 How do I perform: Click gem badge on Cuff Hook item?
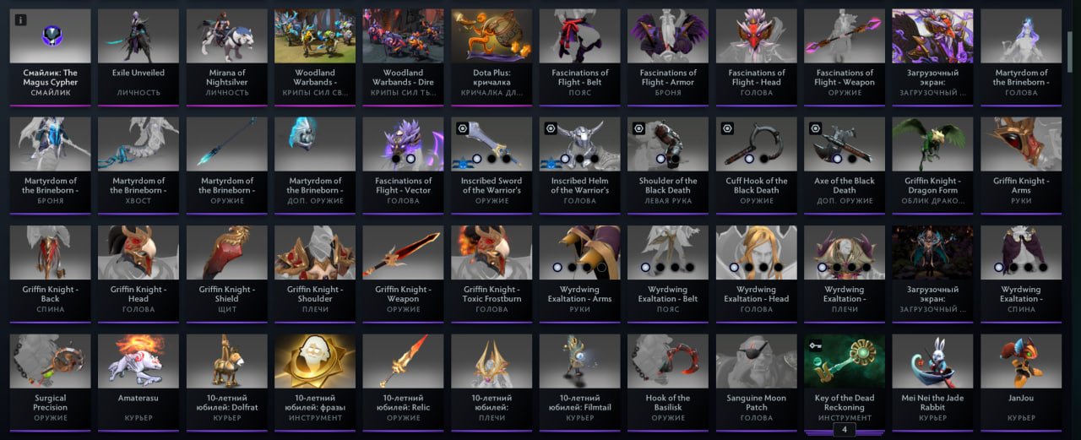728,129
